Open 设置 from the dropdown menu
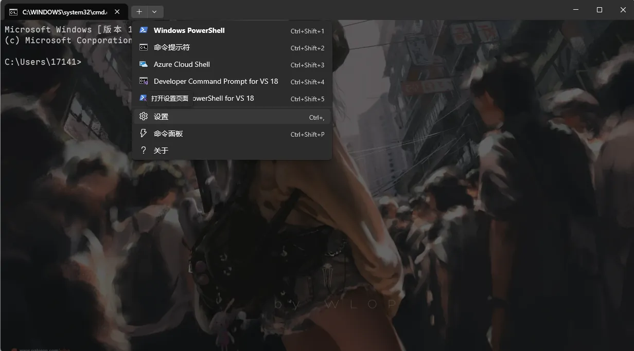Viewport: 634px width, 351px height. (232, 117)
